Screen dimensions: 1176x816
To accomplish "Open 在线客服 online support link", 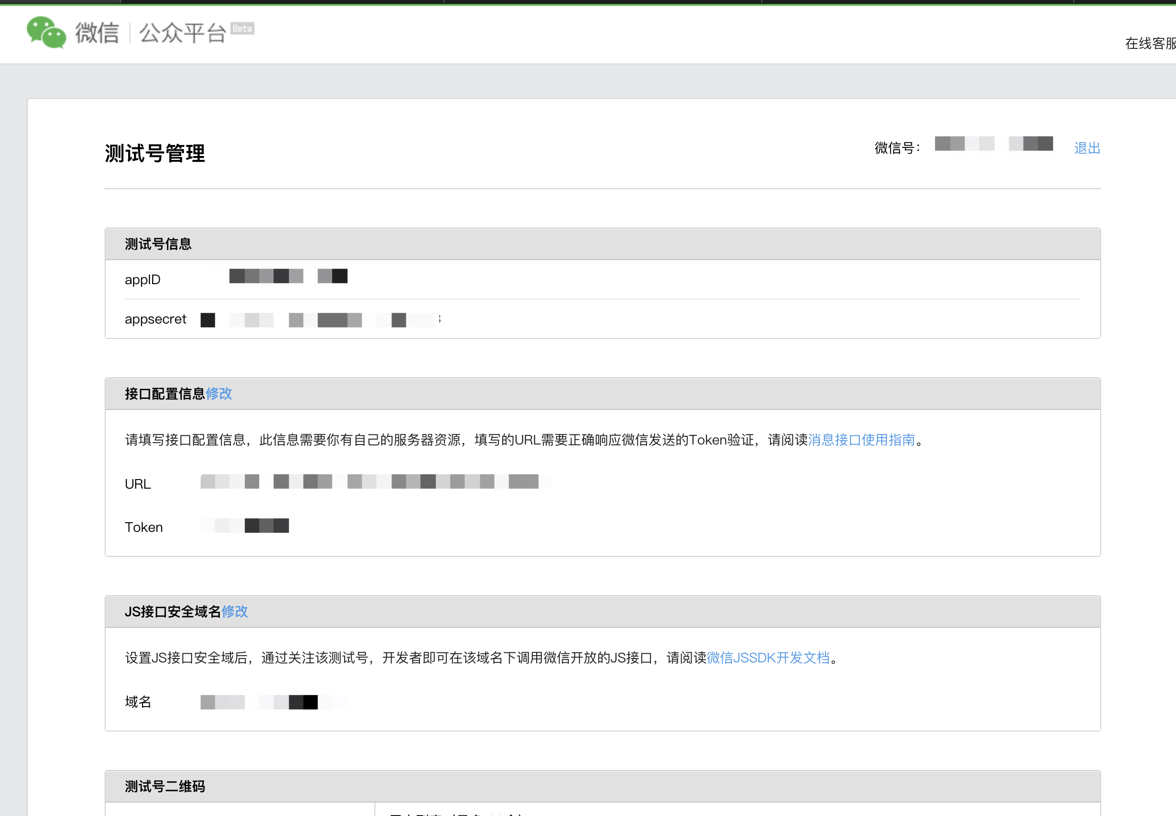I will pyautogui.click(x=1150, y=44).
